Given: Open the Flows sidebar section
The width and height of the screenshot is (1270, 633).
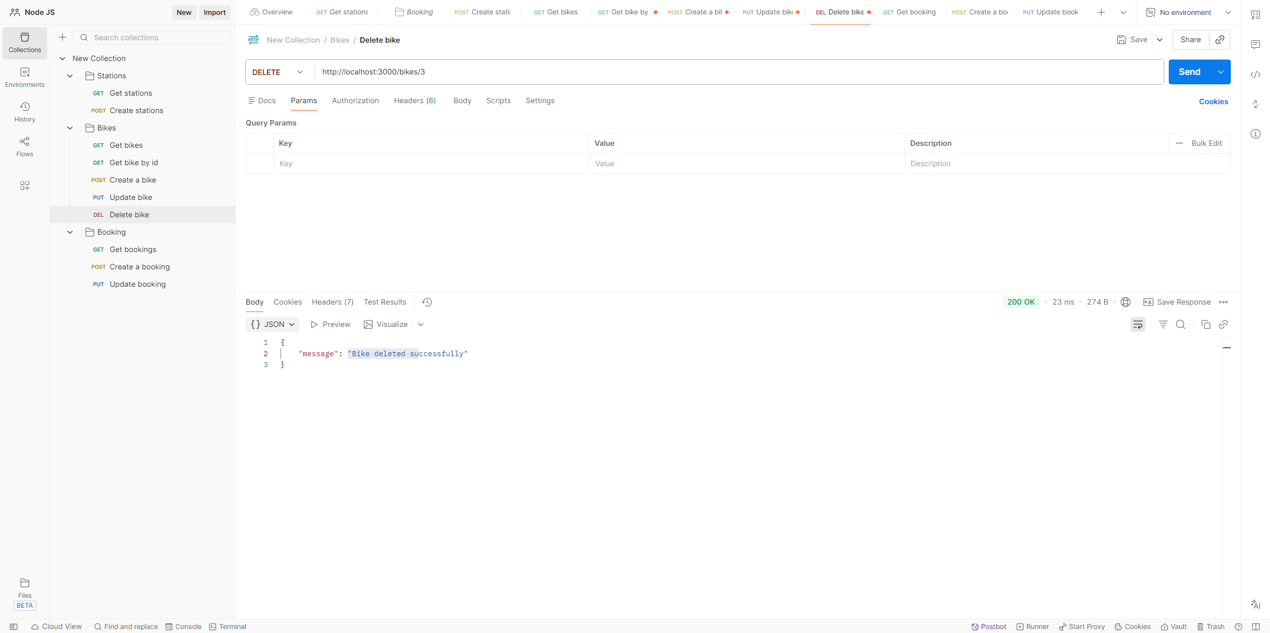Looking at the screenshot, I should tap(25, 147).
